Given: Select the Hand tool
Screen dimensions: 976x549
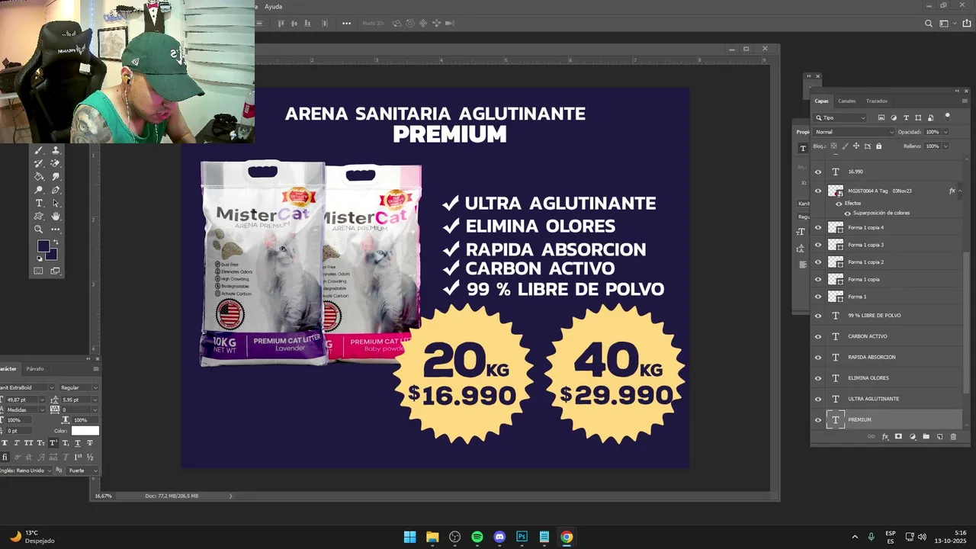Looking at the screenshot, I should [x=55, y=216].
